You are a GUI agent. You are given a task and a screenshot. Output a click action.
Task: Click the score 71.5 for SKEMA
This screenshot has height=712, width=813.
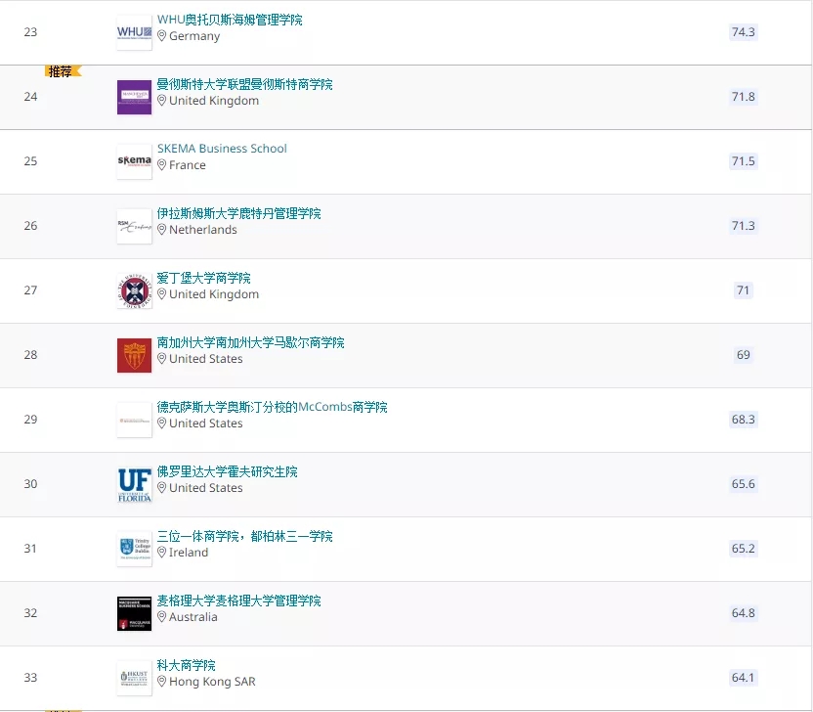tap(743, 161)
